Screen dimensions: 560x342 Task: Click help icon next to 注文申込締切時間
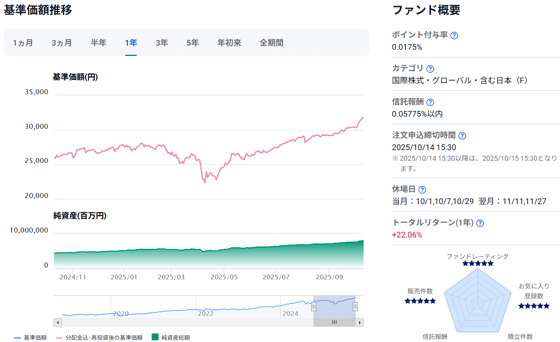point(462,136)
